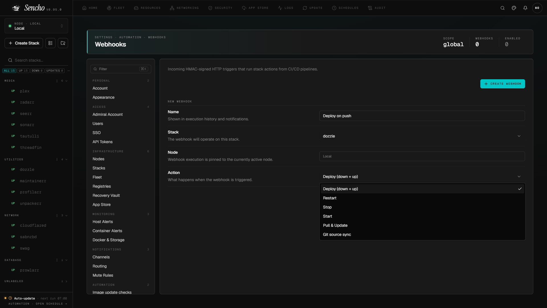Screen dimensions: 547x308
Task: Open global search magnifier in top bar
Action: point(503,8)
